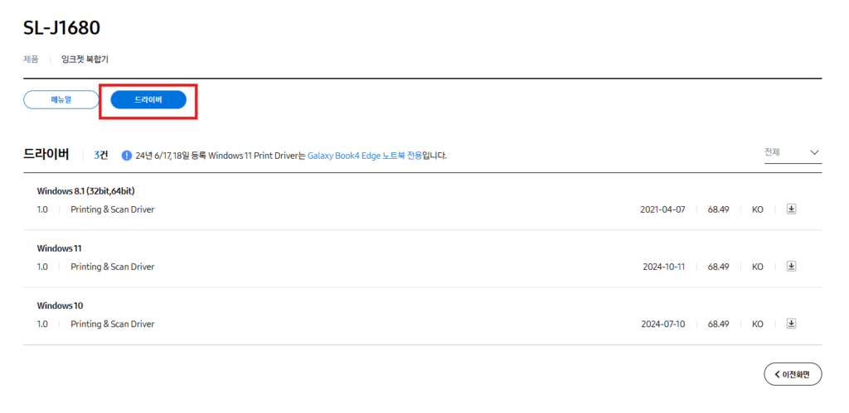Expand the chevron beside 전체

(814, 152)
